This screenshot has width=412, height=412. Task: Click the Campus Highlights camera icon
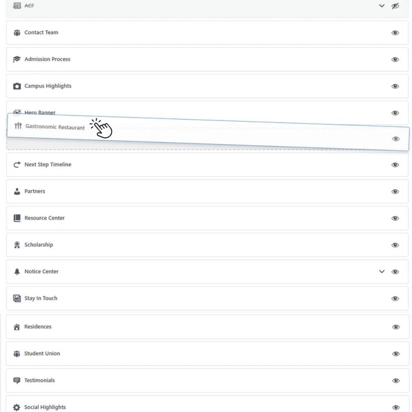pos(17,86)
